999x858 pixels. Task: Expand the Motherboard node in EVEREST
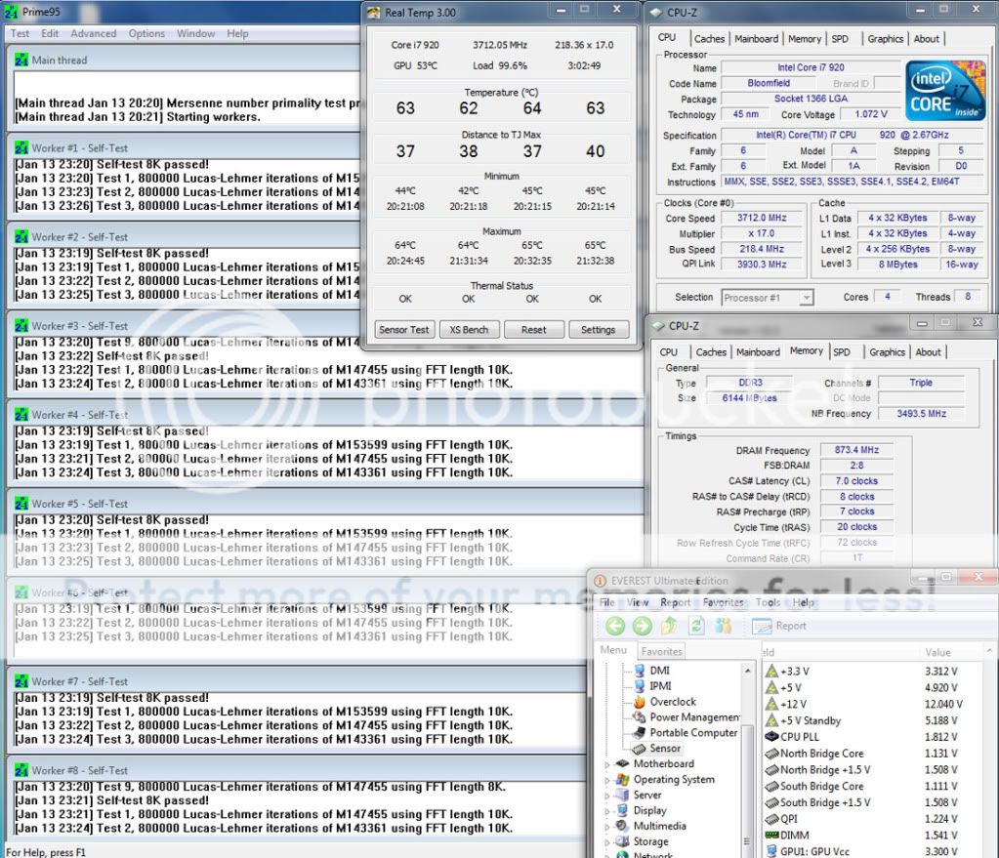tap(606, 763)
